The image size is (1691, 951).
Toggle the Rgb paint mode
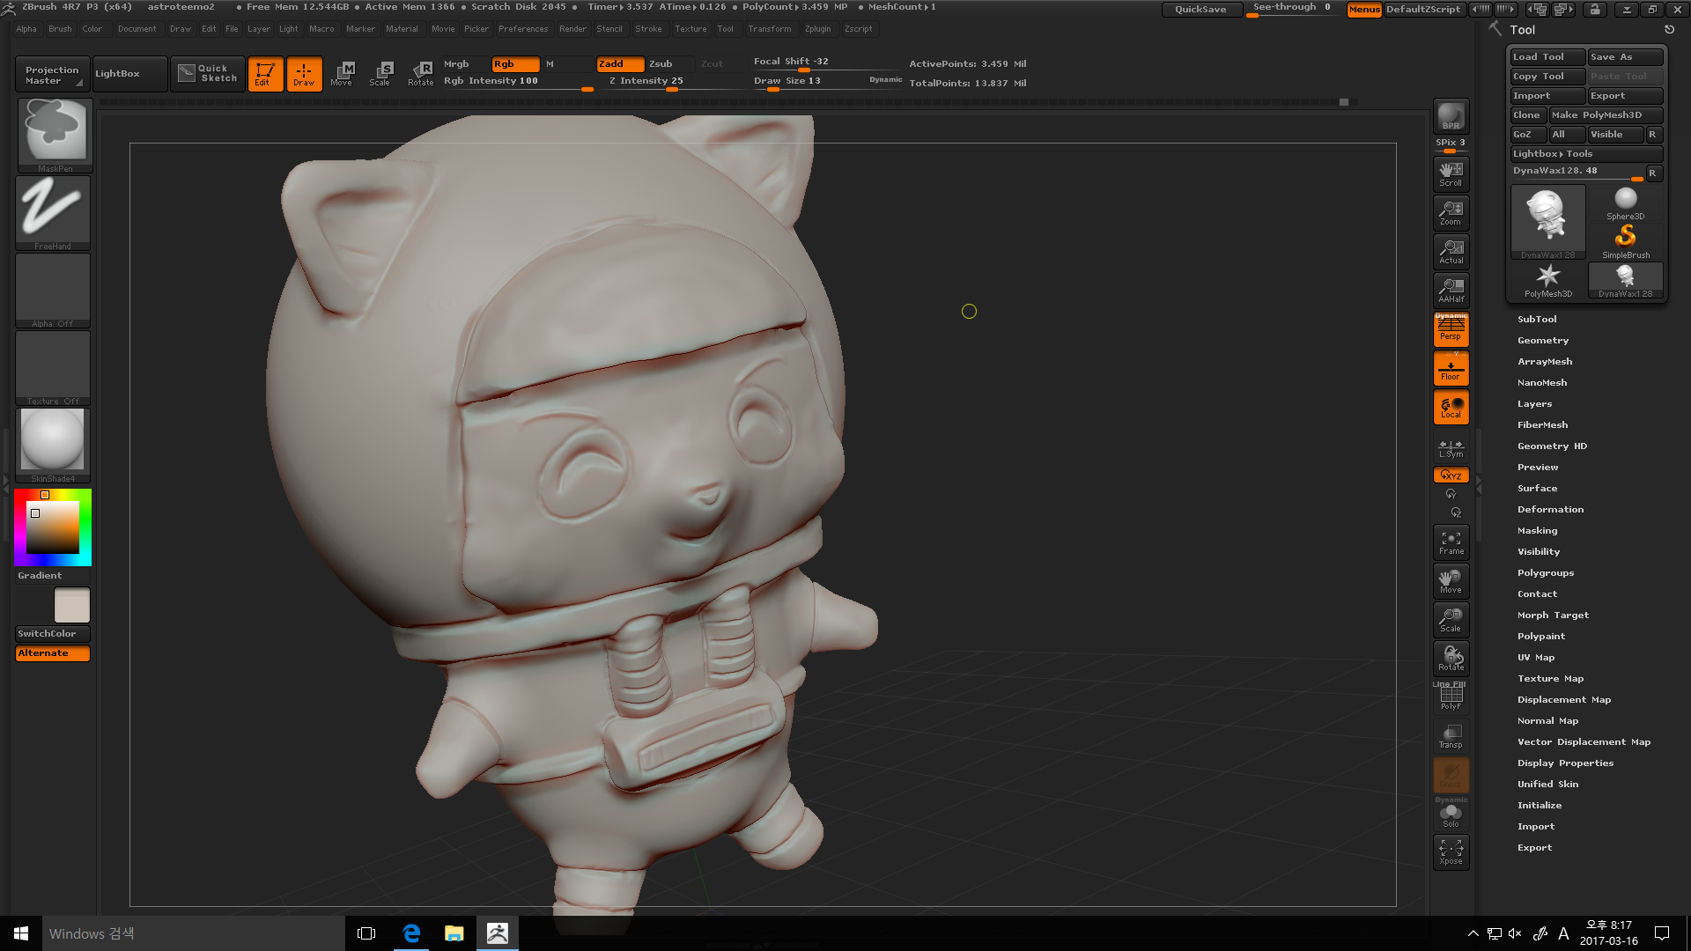[x=515, y=64]
